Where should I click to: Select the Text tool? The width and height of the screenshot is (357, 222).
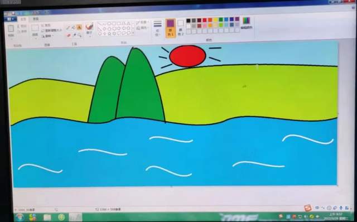pos(79,27)
